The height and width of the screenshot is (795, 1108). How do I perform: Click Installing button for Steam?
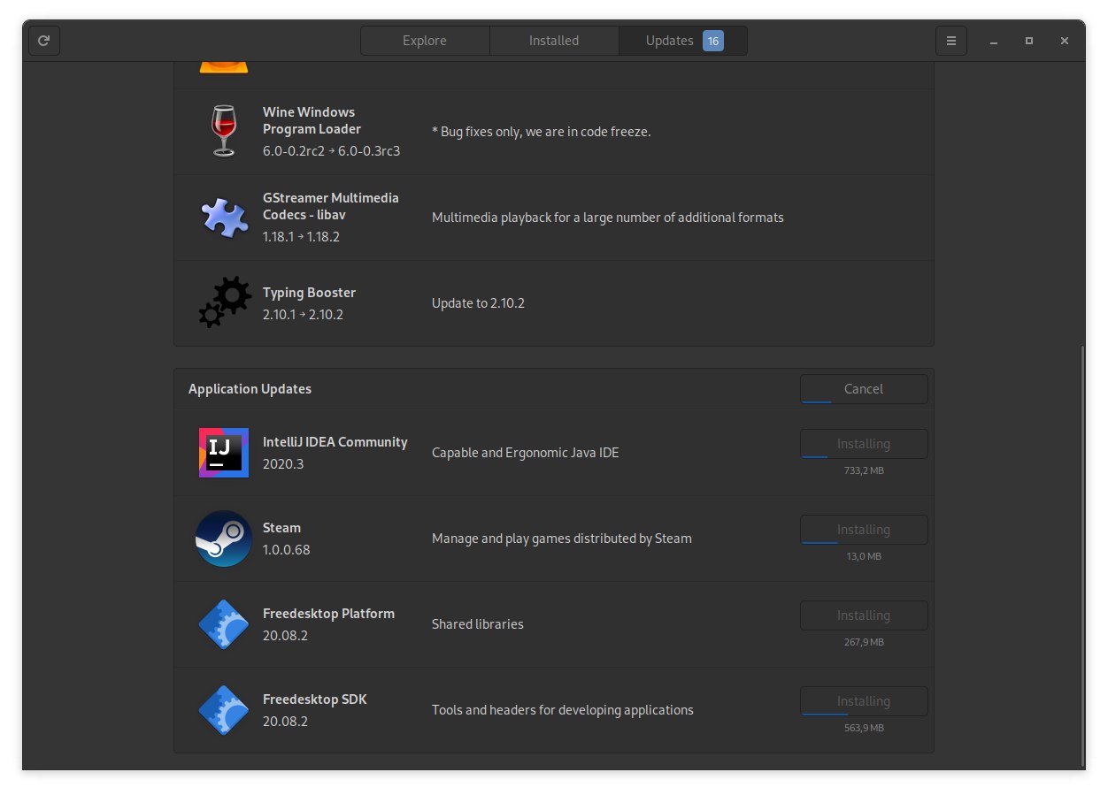(x=864, y=530)
